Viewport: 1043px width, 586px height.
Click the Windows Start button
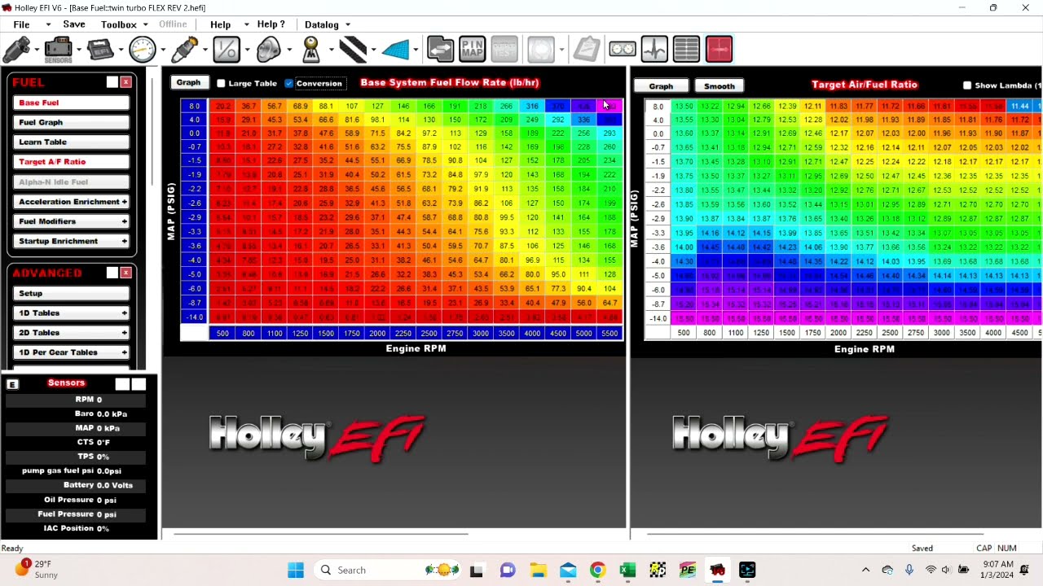click(x=295, y=570)
